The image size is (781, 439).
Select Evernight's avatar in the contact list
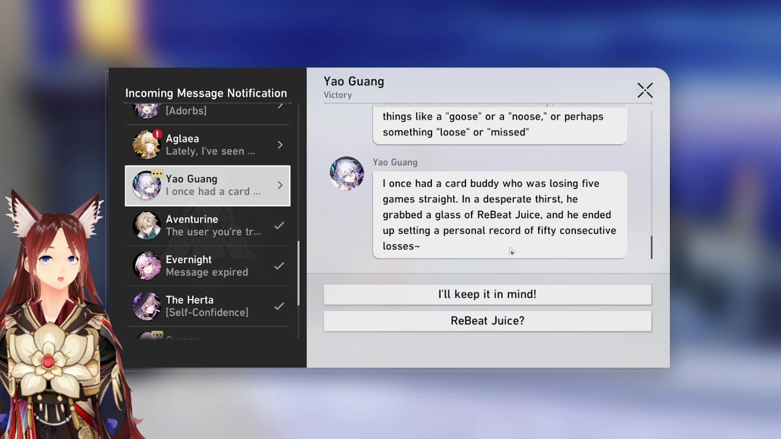pos(146,266)
